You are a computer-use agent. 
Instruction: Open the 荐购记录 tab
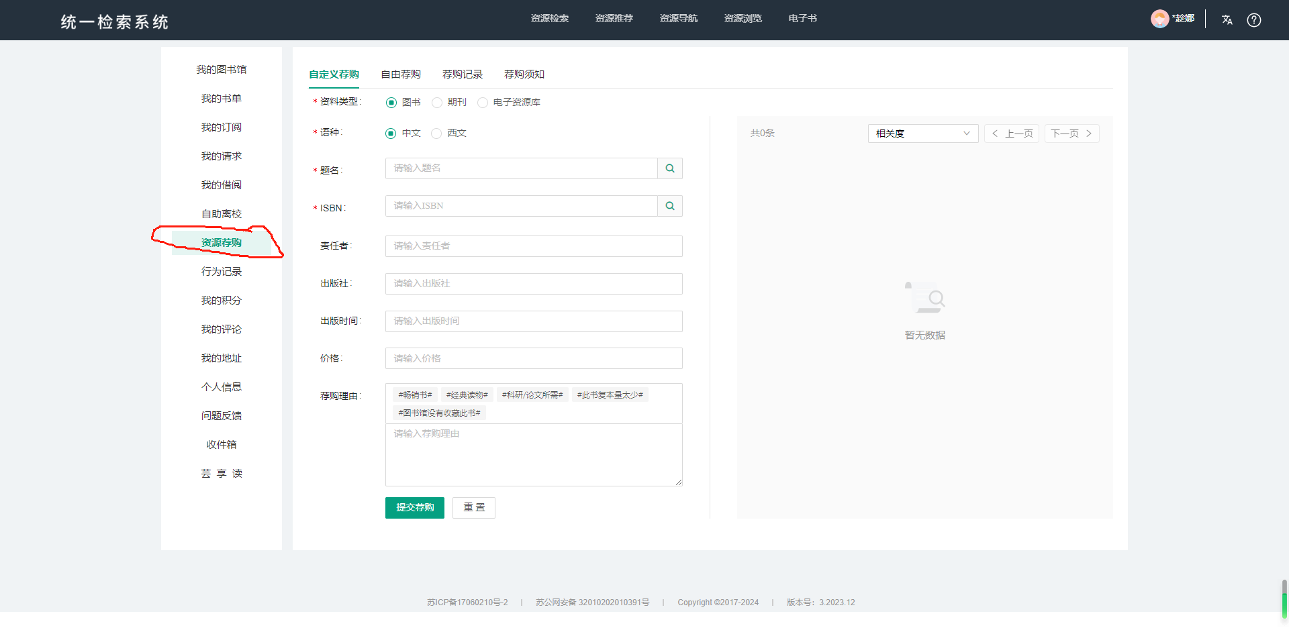click(x=463, y=74)
